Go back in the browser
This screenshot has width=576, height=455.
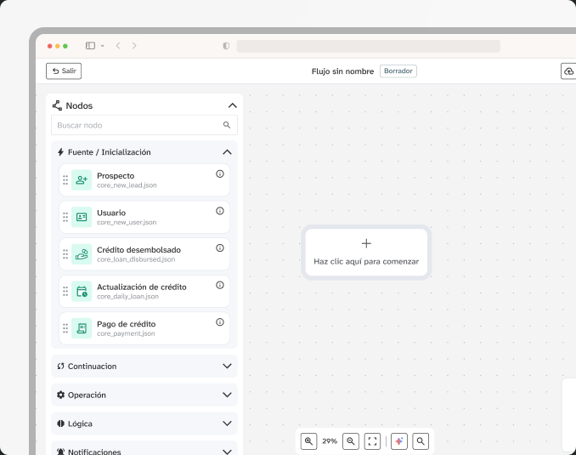click(118, 46)
